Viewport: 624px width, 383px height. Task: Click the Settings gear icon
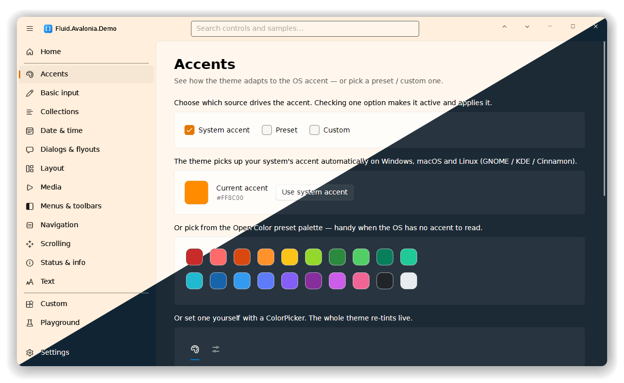point(30,352)
